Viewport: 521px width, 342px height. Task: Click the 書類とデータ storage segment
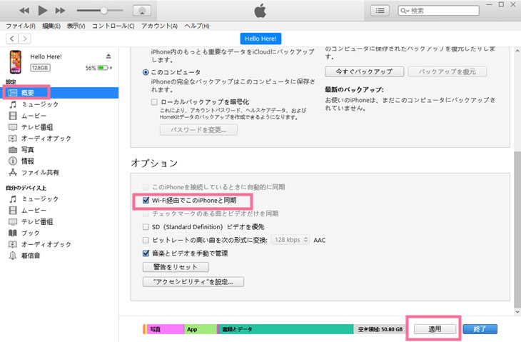pyautogui.click(x=286, y=329)
